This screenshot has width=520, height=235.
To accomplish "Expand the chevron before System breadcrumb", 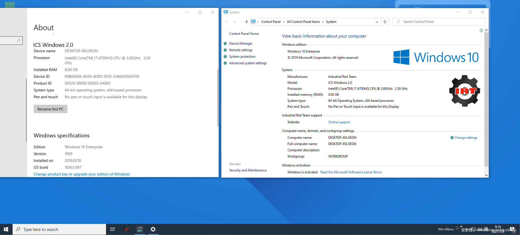I will tap(323, 22).
